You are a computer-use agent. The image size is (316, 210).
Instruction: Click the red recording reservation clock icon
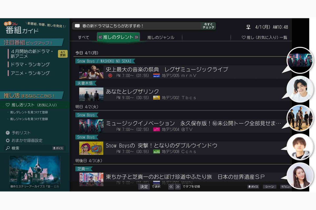coord(110,76)
